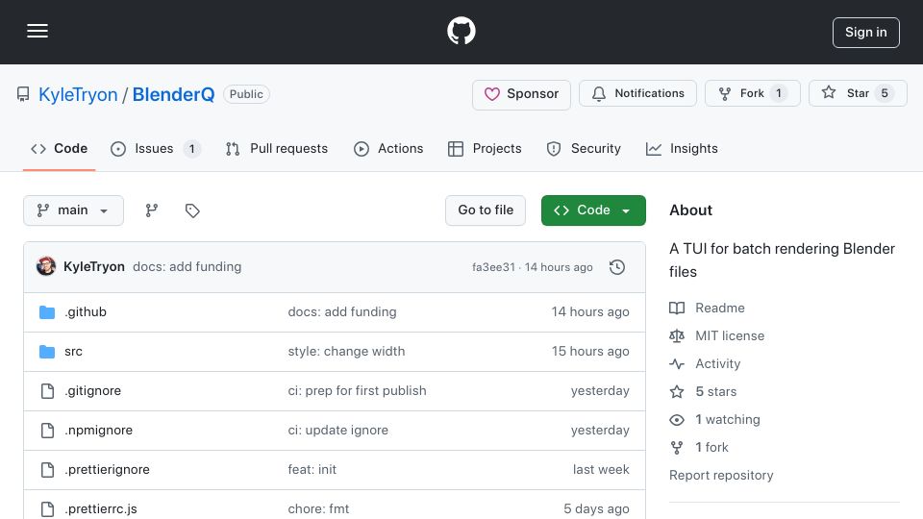Image resolution: width=923 pixels, height=519 pixels.
Task: Click the Readme book icon
Action: pyautogui.click(x=677, y=308)
